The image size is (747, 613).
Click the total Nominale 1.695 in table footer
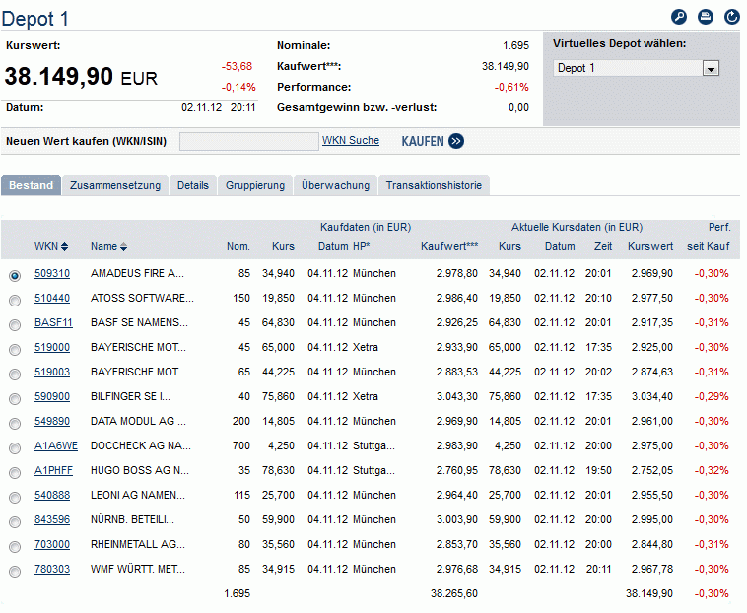(x=237, y=594)
